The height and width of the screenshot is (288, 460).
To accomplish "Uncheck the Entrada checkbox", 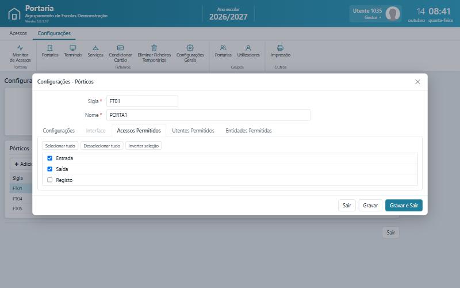I will click(50, 158).
